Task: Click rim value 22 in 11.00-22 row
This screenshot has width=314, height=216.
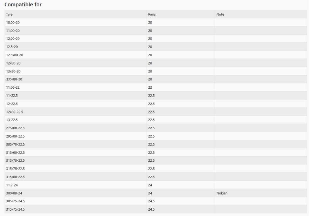Action: (150, 87)
